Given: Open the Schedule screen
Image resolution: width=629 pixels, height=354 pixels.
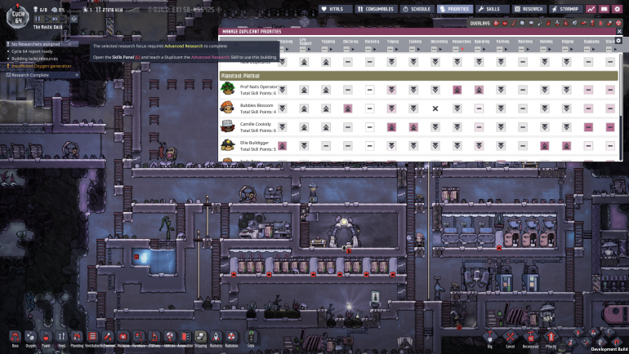Looking at the screenshot, I should 417,9.
